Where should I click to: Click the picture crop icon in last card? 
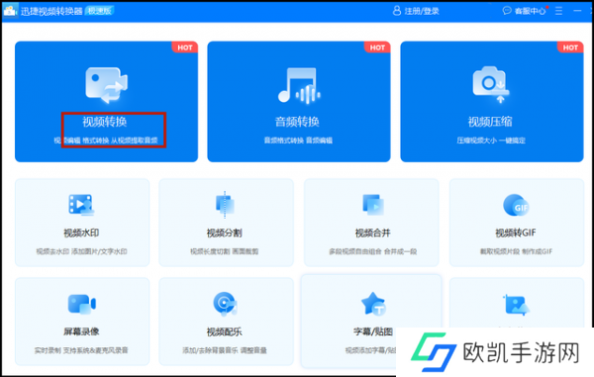pyautogui.click(x=516, y=305)
